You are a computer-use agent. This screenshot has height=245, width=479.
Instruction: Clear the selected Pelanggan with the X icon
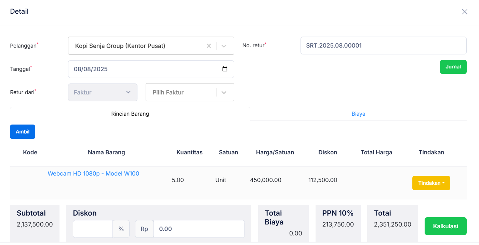click(209, 46)
